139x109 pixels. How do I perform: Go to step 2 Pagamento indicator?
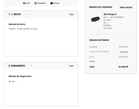(40, 3)
